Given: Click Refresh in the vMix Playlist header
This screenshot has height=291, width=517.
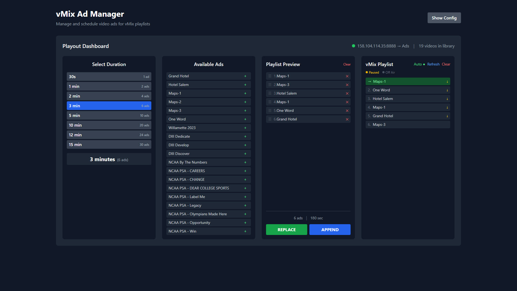Looking at the screenshot, I should pos(433,64).
